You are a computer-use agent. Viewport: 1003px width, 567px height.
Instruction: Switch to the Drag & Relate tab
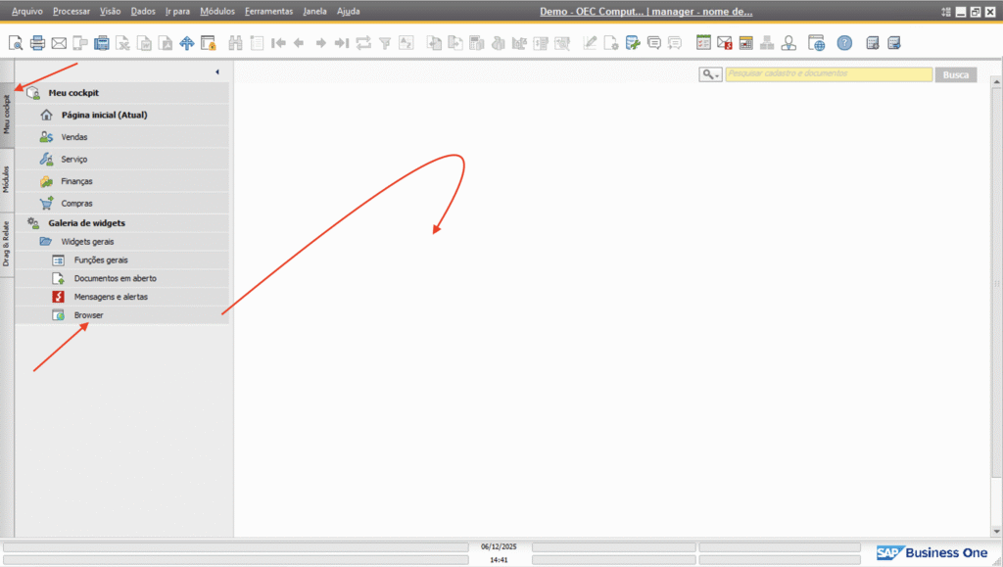7,244
